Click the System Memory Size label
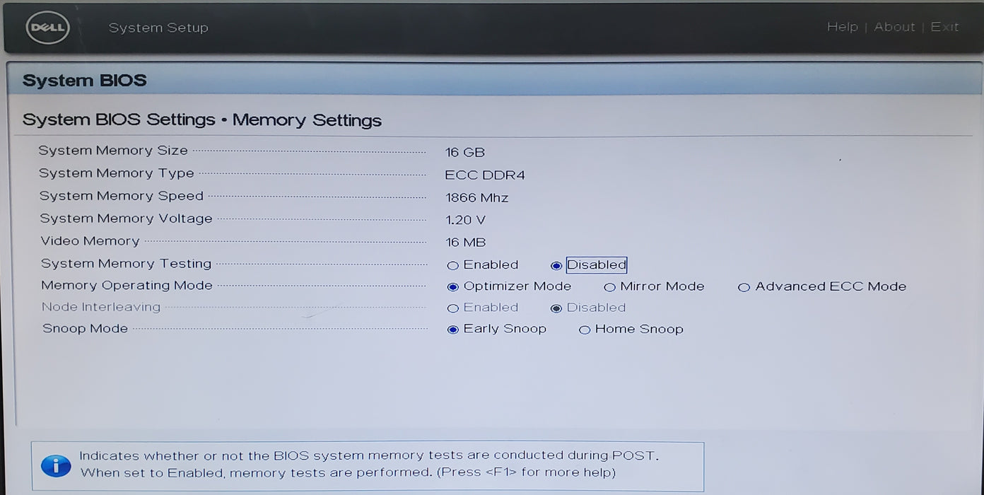Screen dimensions: 984x495 point(113,150)
